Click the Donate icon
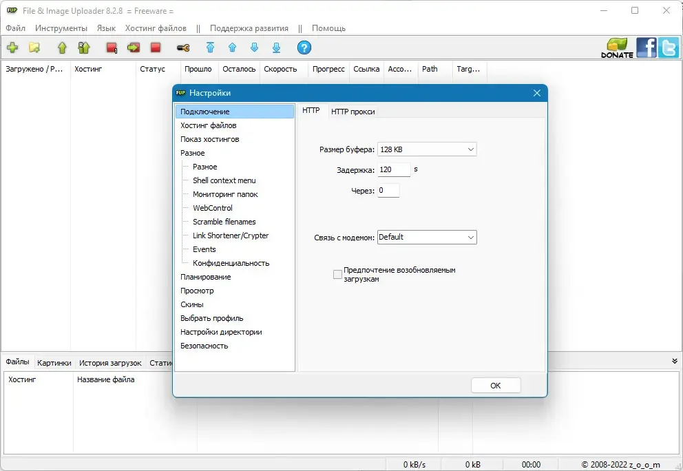This screenshot has height=471, width=683. pos(617,48)
